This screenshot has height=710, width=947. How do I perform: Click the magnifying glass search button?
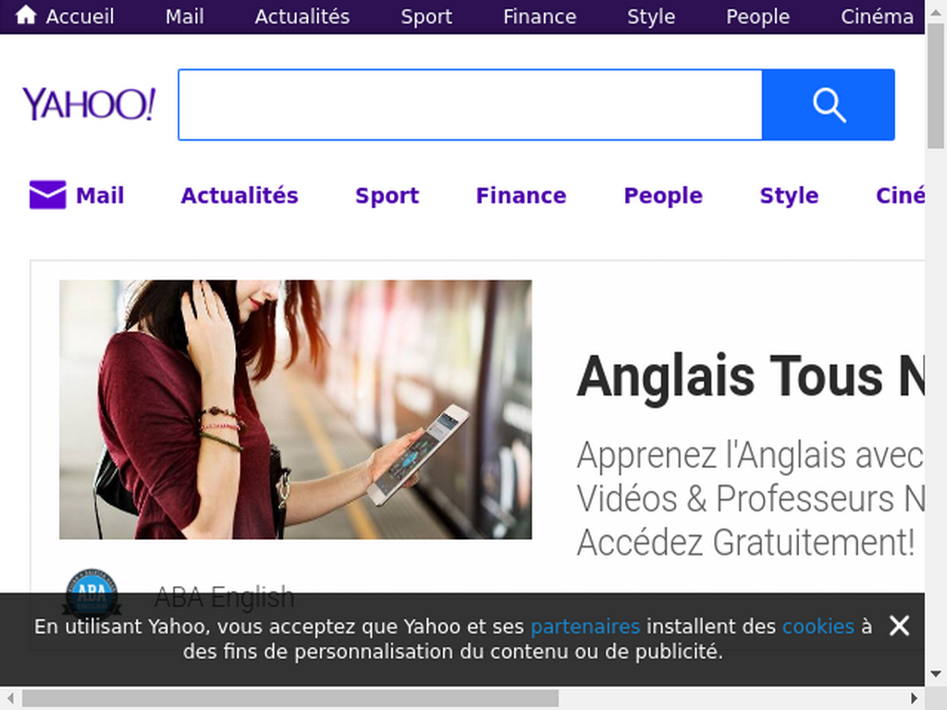pos(828,105)
